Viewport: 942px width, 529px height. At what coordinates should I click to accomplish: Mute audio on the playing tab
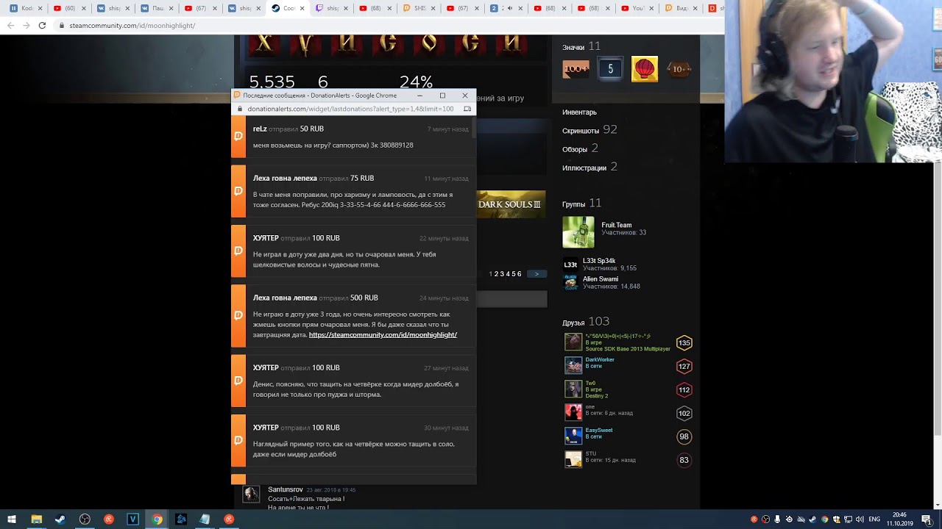pyautogui.click(x=511, y=8)
